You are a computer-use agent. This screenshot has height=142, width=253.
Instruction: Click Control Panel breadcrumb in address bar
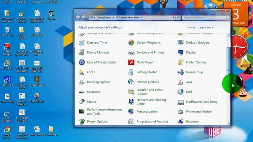tap(104, 17)
